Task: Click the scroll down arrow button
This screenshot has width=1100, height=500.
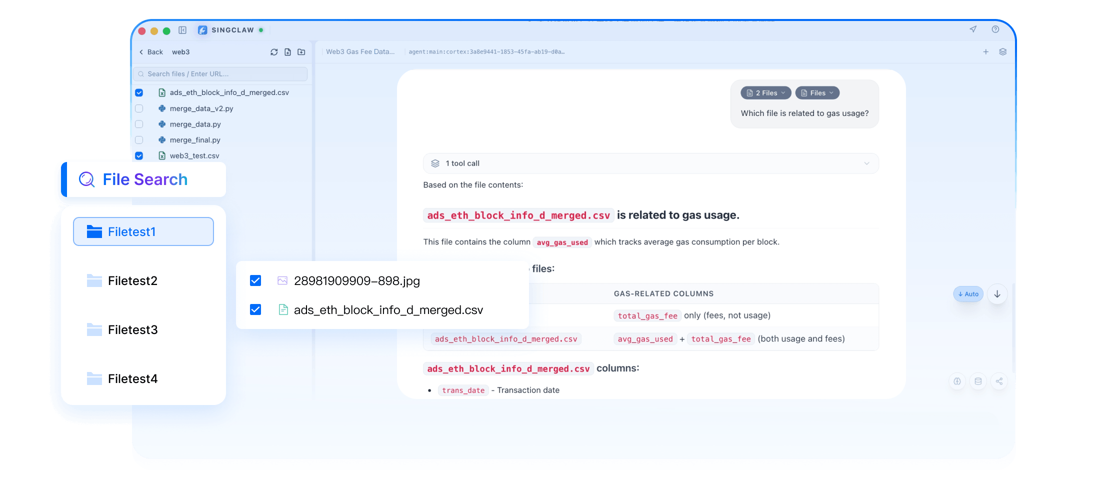Action: [997, 294]
